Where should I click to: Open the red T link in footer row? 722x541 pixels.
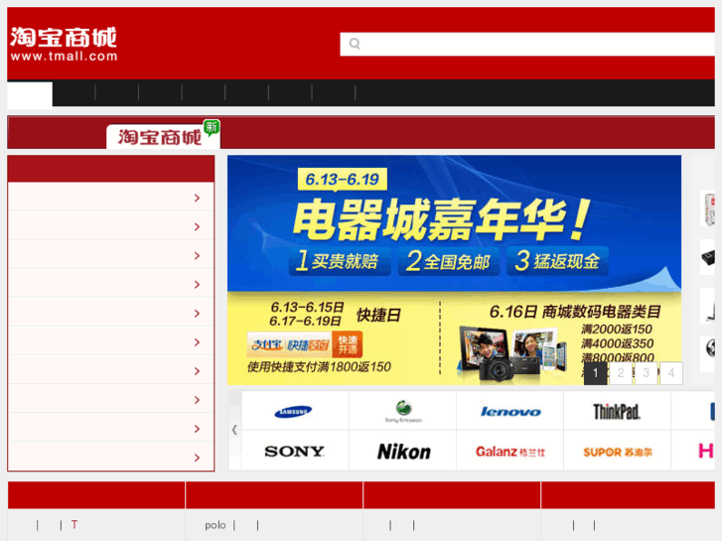tap(74, 525)
